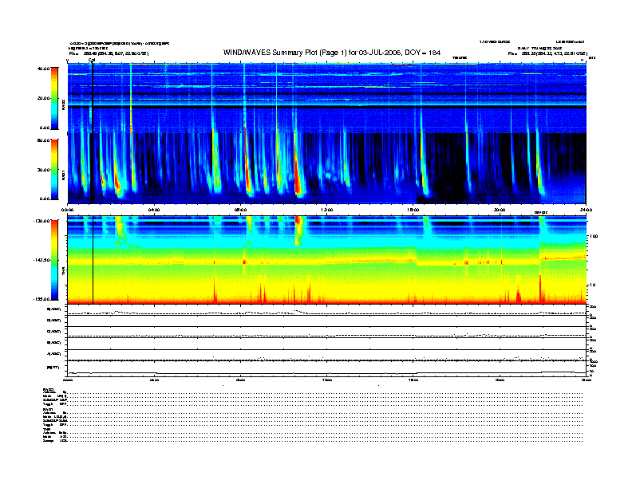Click the WIND/WAVES Summary Plot title
Screen dimensions: 632x488
click(x=332, y=53)
